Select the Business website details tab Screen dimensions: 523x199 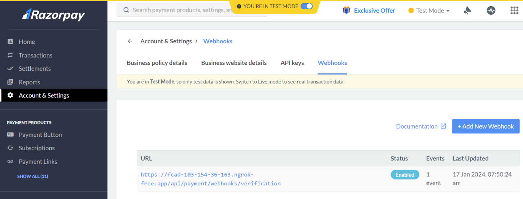(x=234, y=63)
